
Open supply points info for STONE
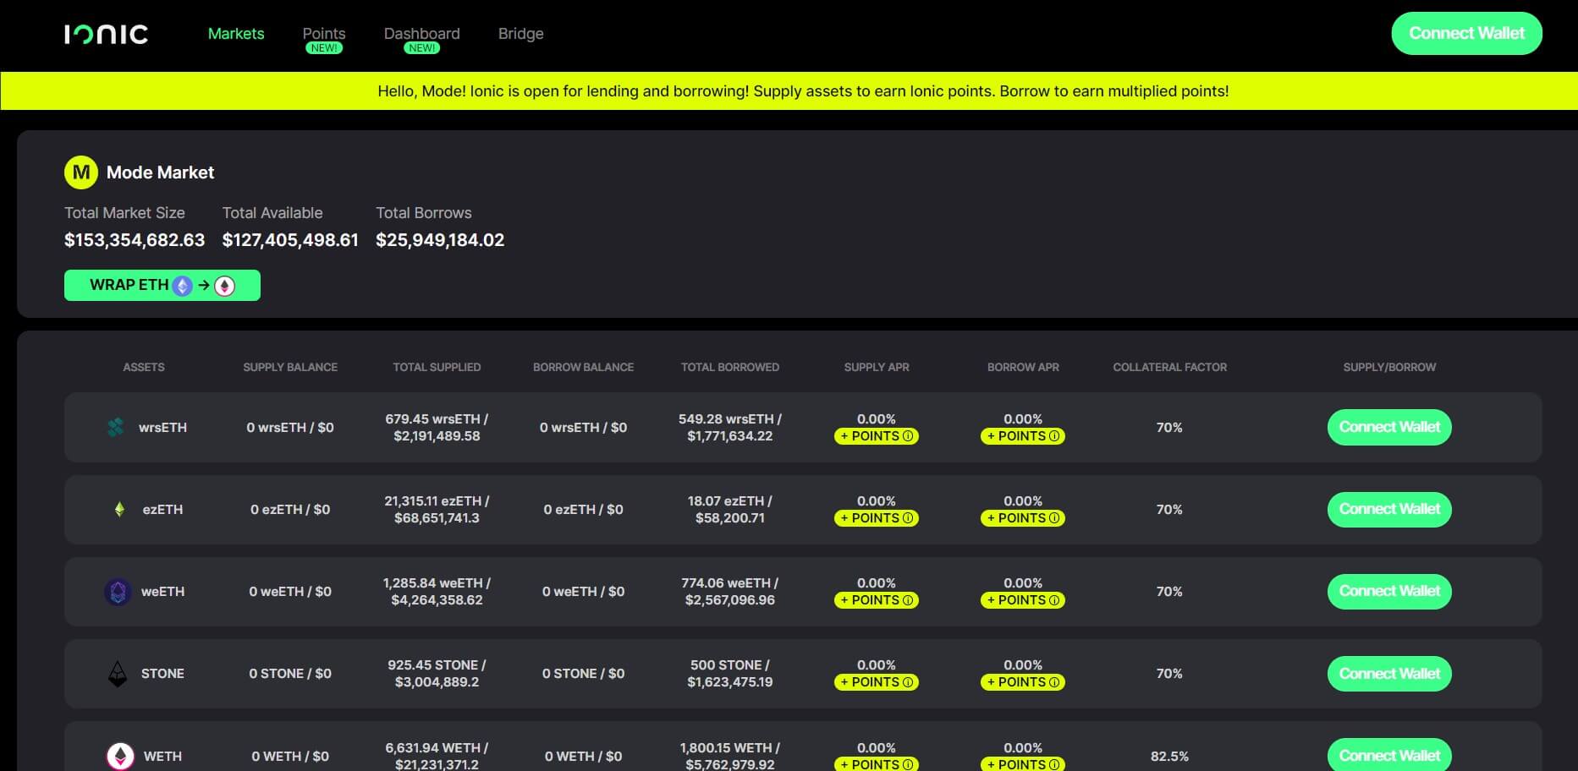[908, 682]
